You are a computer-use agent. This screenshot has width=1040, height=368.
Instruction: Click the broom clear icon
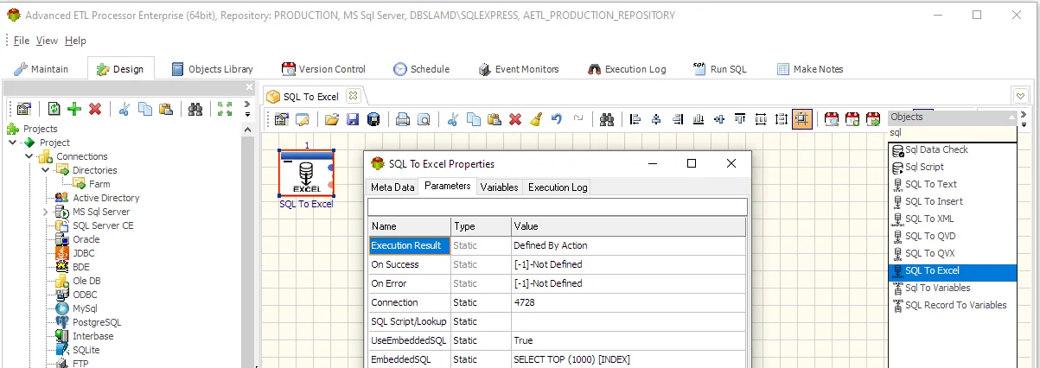[536, 119]
